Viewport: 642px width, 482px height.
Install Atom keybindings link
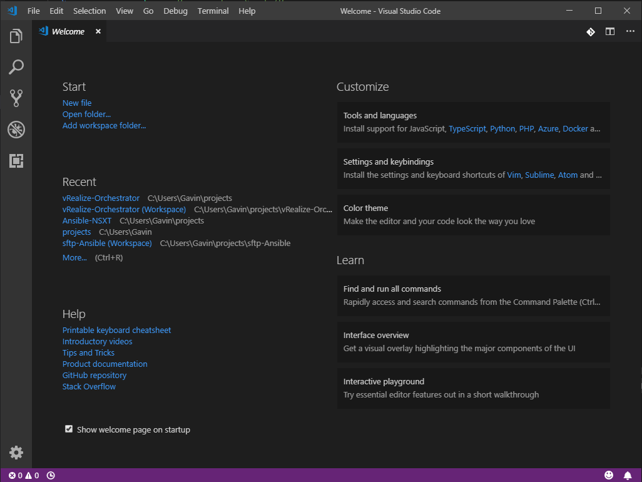tap(568, 175)
